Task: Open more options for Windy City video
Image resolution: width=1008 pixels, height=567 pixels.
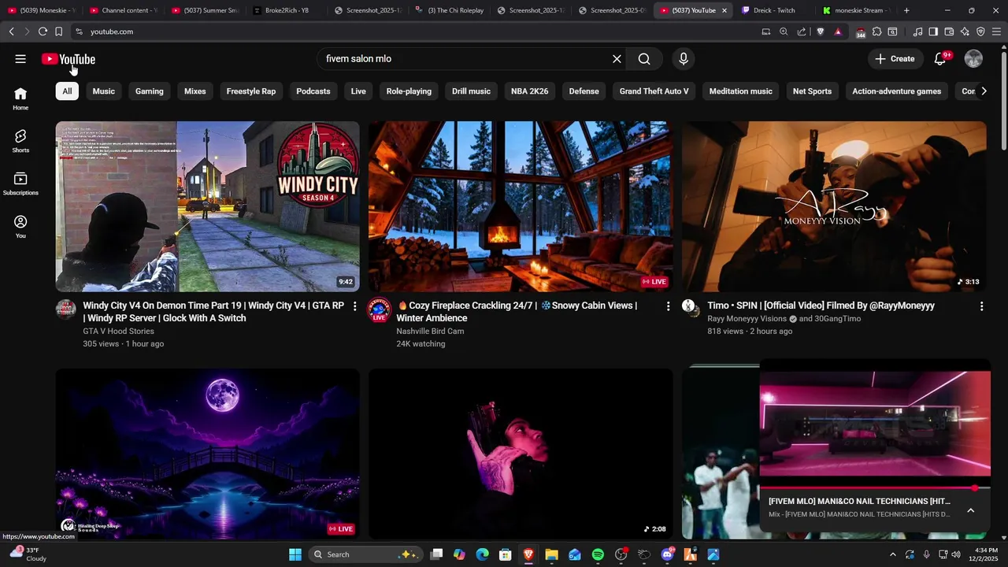Action: [x=354, y=306]
